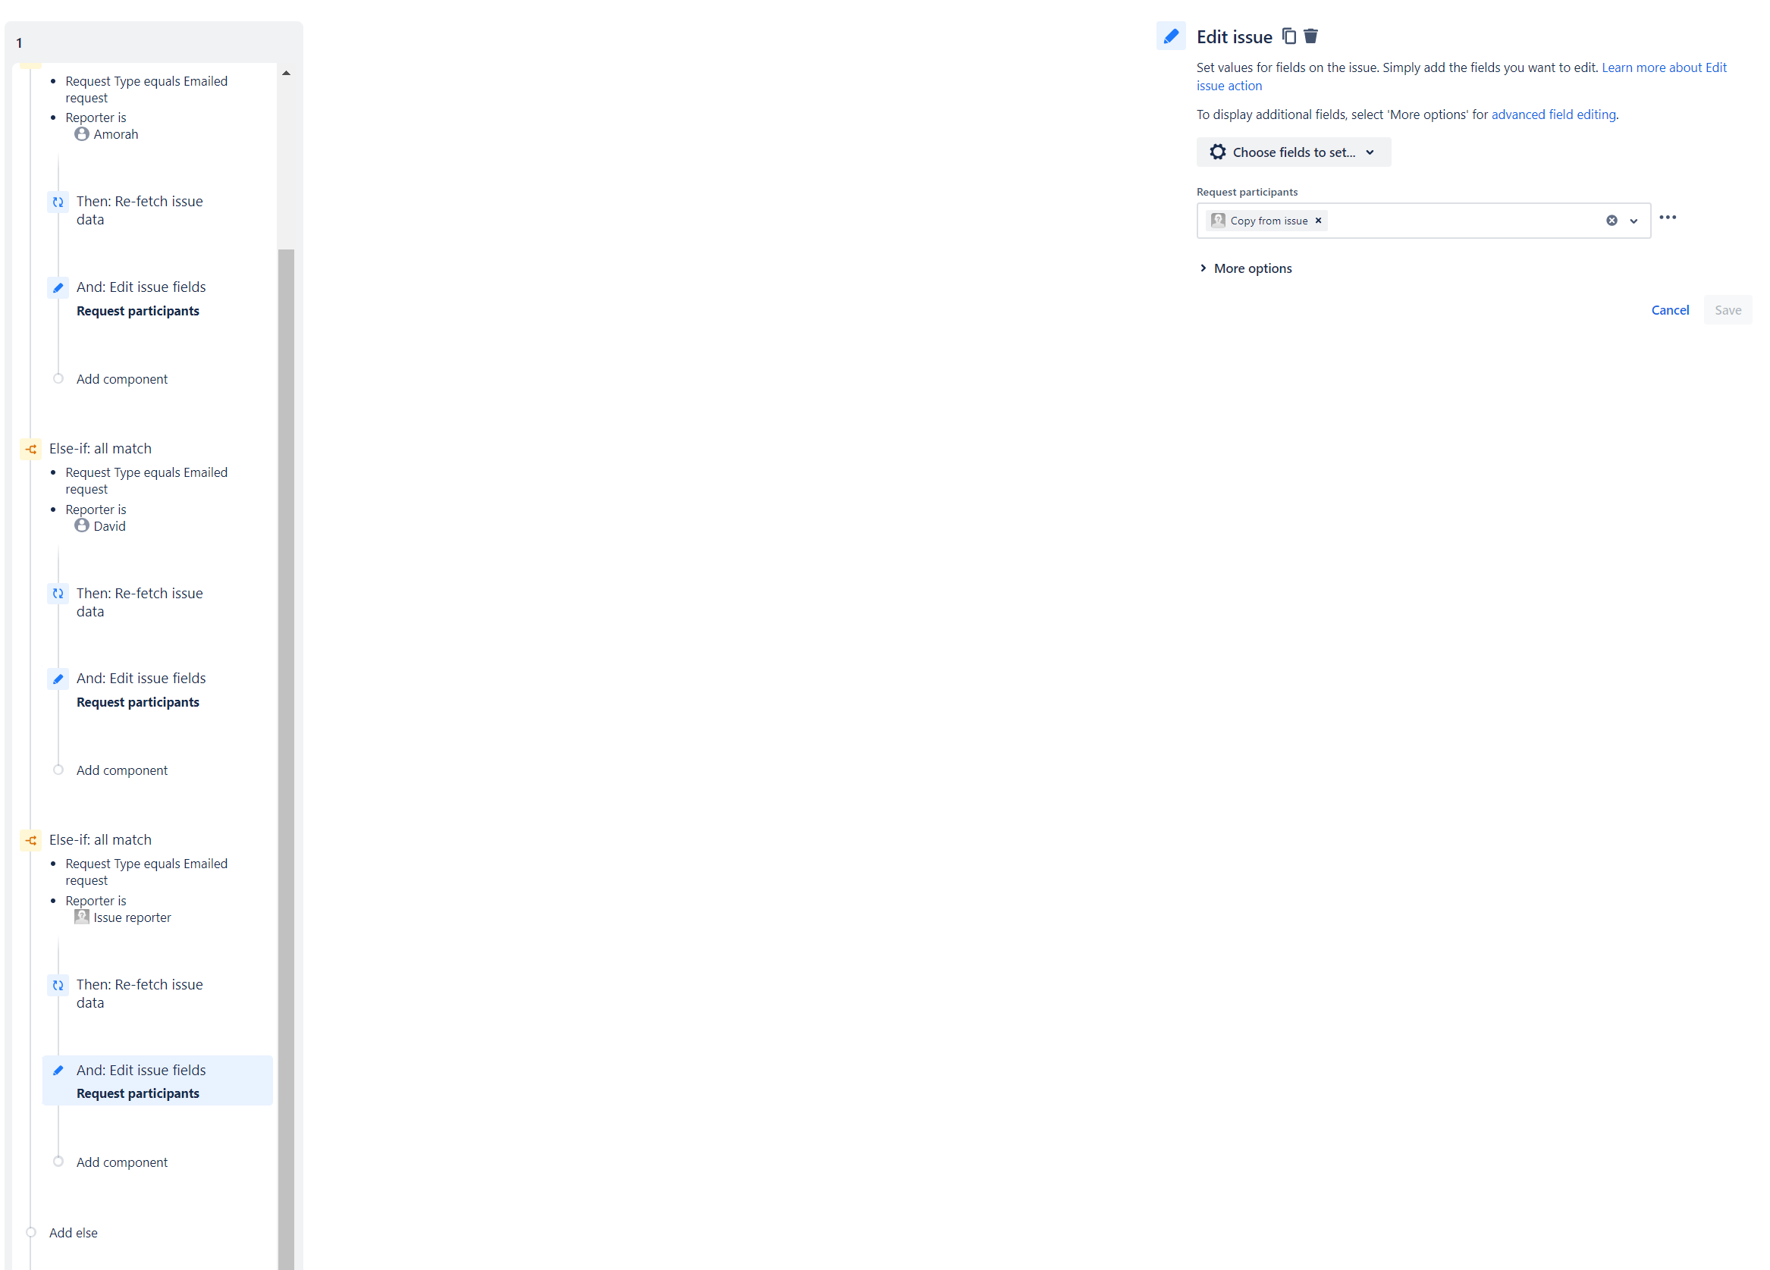Delete the Edit issue action via trash icon
Screen dimensions: 1770x1270
1311,36
